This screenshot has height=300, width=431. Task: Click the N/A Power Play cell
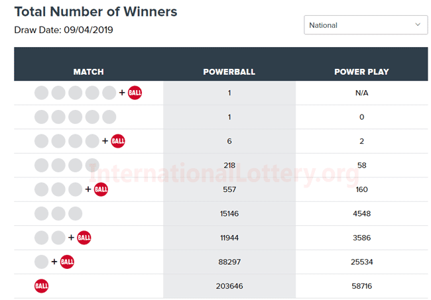[361, 93]
